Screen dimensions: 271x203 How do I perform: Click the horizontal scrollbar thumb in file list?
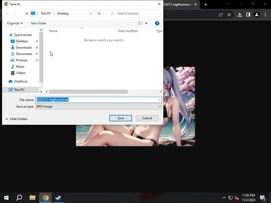(x=88, y=92)
